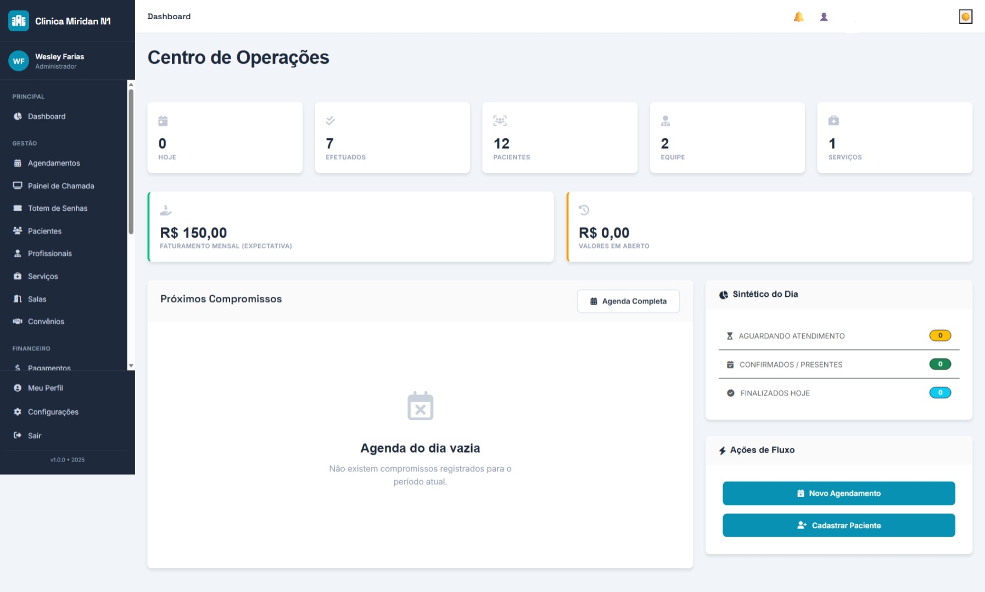Click the Novo Agendamento button
This screenshot has width=985, height=592.
click(838, 493)
